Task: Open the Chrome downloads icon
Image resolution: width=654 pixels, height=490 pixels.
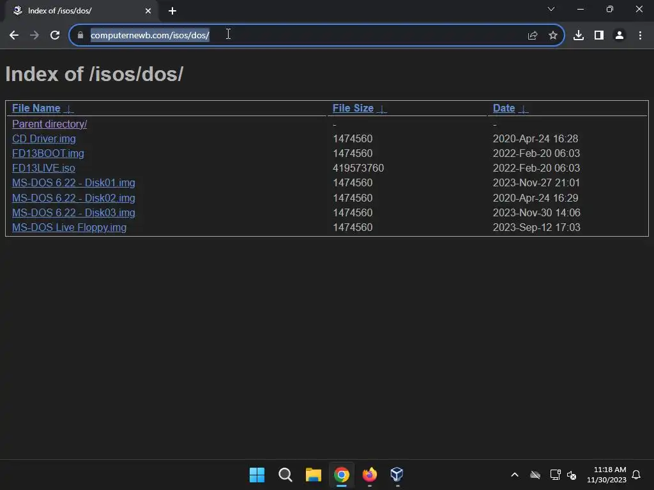Action: pyautogui.click(x=579, y=36)
